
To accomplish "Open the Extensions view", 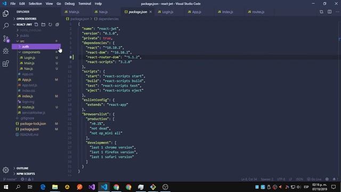I will pyautogui.click(x=6, y=63).
